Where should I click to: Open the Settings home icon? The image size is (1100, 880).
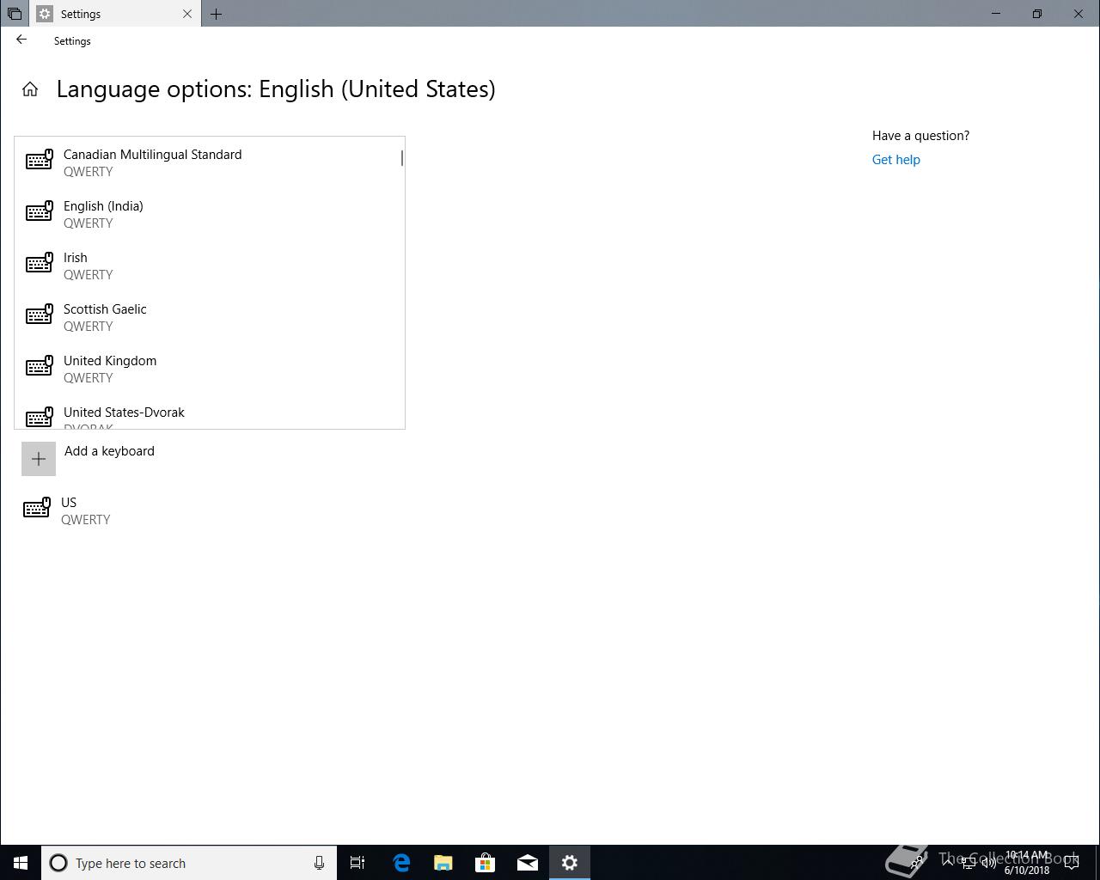30,89
